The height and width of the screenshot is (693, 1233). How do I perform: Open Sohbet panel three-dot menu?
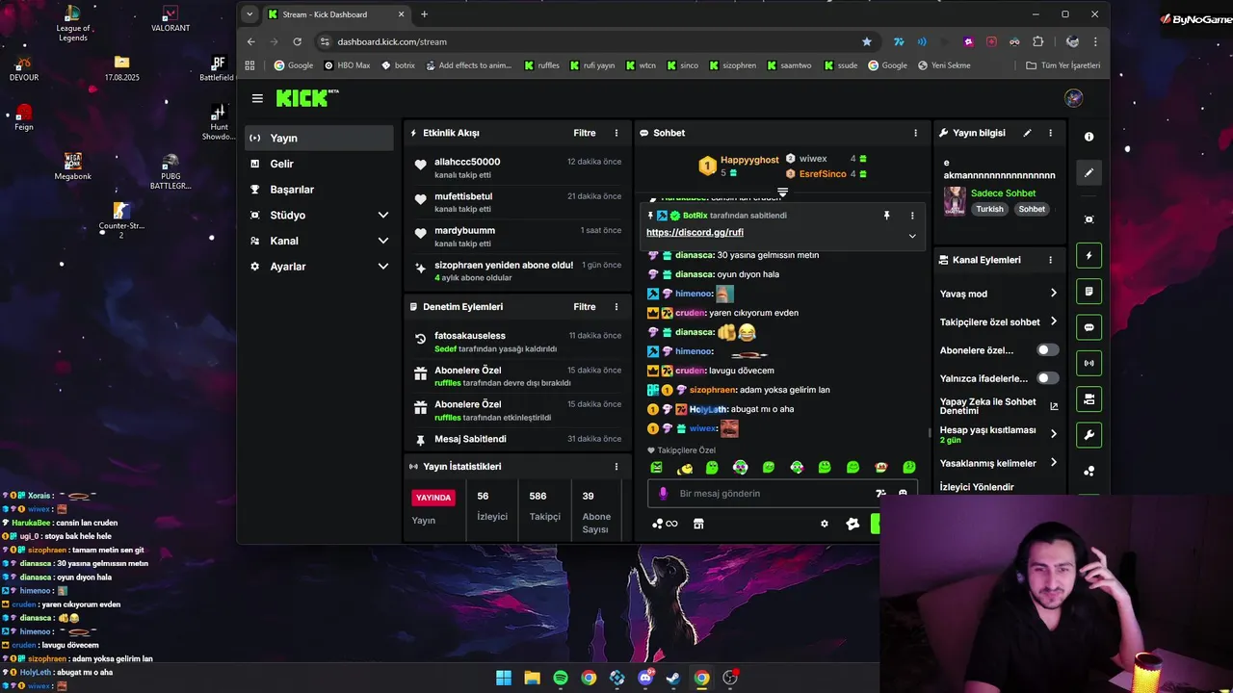915,133
